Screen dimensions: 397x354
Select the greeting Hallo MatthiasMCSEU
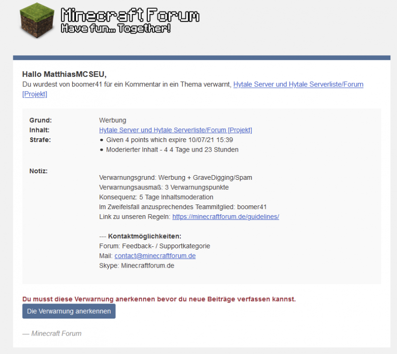(x=64, y=74)
